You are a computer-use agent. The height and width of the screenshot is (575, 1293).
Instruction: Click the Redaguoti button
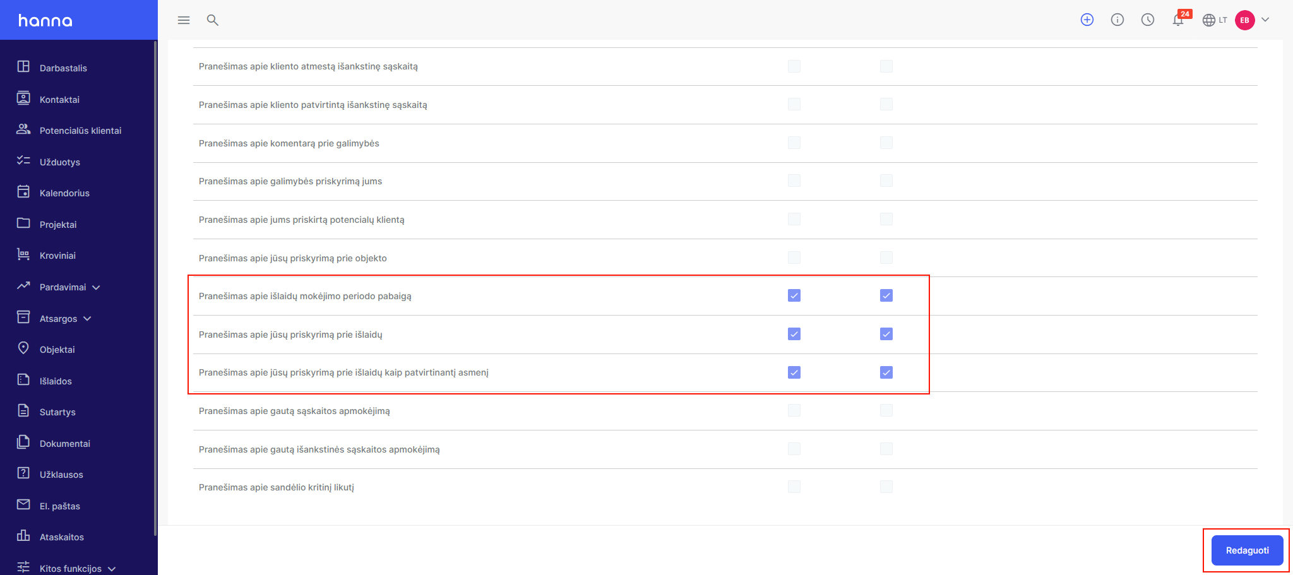1247,550
